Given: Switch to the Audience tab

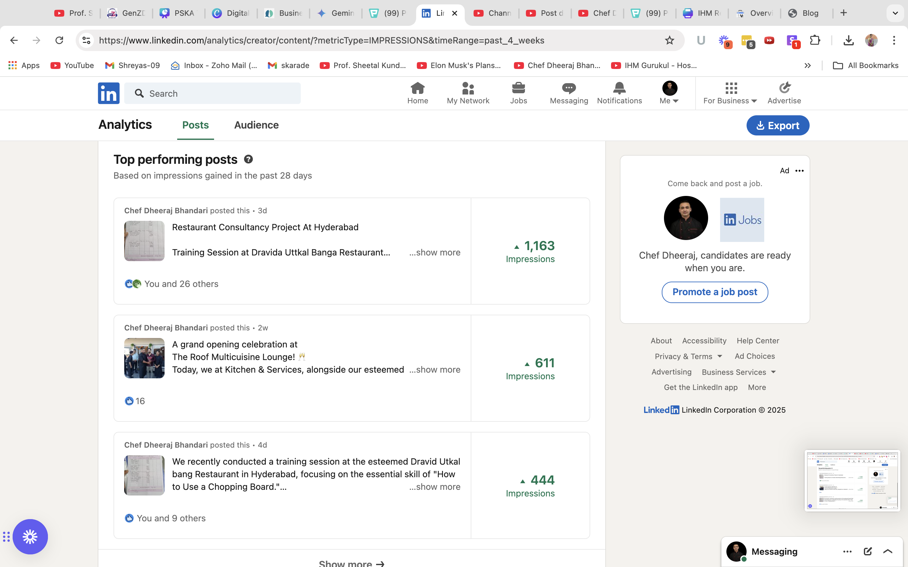Looking at the screenshot, I should click(256, 125).
